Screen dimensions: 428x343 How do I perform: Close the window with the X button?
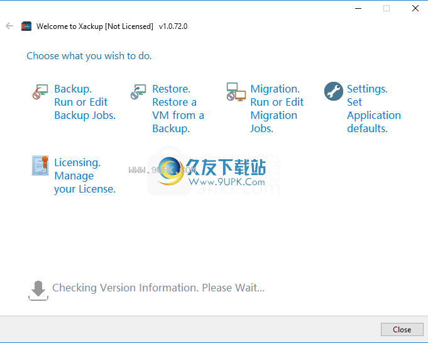click(415, 8)
